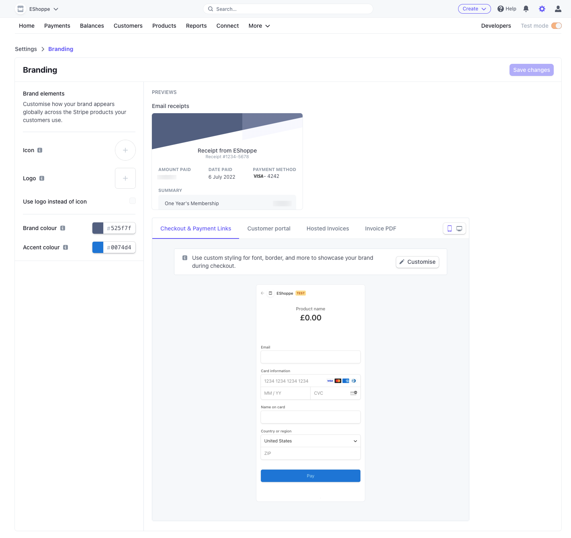Viewport: 571px width, 538px height.
Task: Click the email receipt preview header image
Action: [227, 131]
